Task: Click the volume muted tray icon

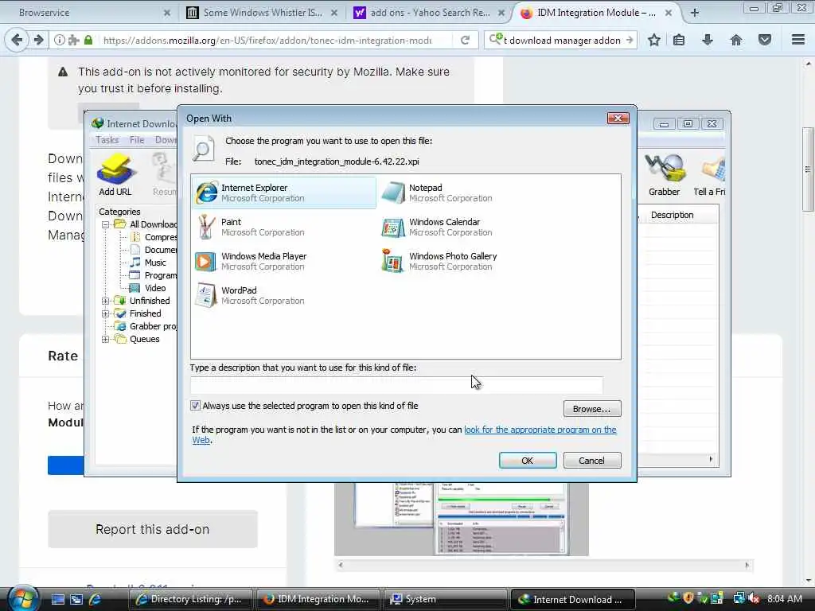Action: coord(754,599)
